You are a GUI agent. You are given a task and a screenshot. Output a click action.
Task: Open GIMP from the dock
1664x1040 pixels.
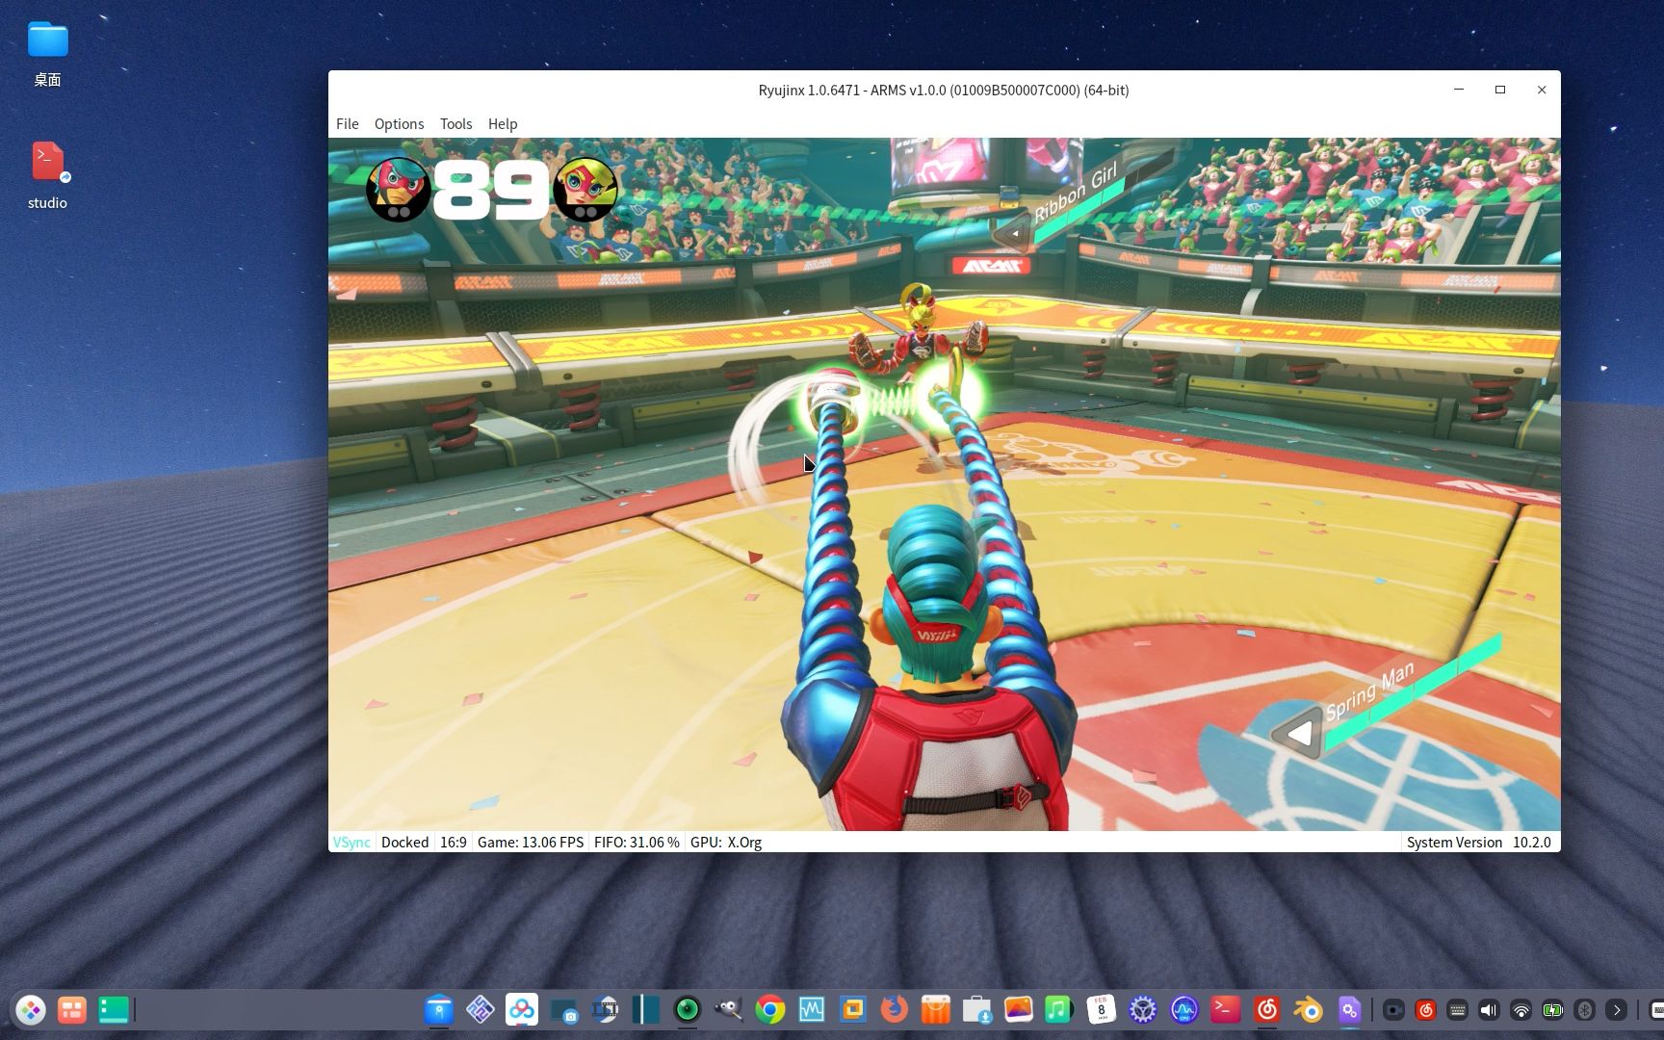pos(730,1009)
